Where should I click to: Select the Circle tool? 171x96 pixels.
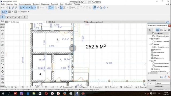click(x=2, y=53)
